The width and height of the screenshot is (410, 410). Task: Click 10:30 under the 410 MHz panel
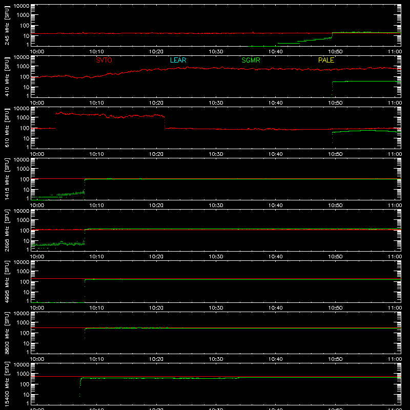click(x=216, y=103)
